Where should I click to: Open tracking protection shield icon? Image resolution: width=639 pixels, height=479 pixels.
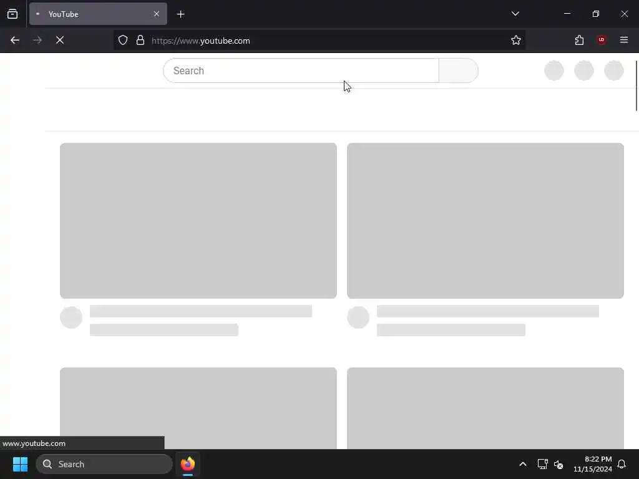(x=123, y=41)
